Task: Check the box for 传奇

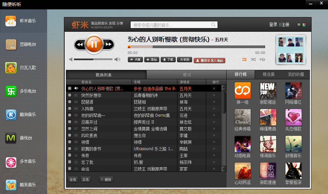Action: pos(70,155)
